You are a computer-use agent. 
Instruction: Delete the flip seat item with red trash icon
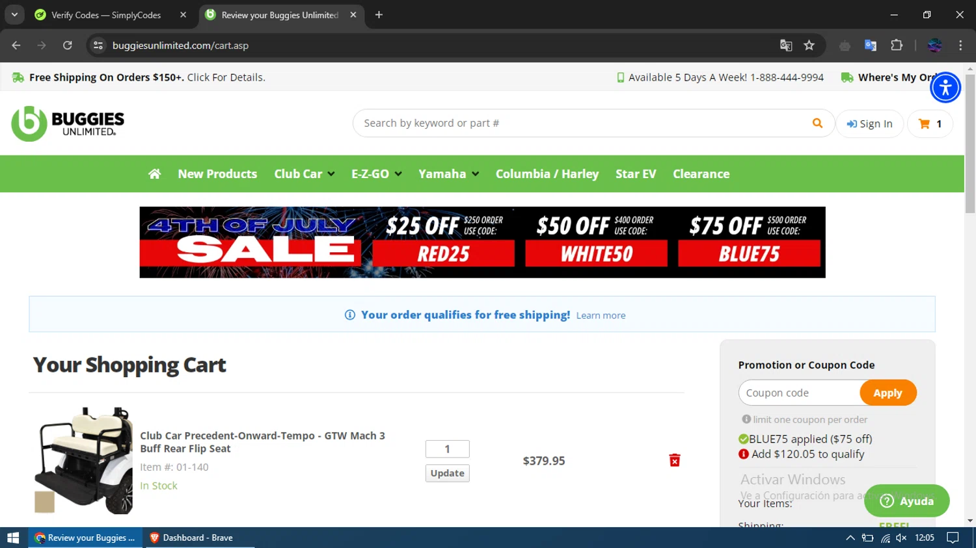point(675,460)
